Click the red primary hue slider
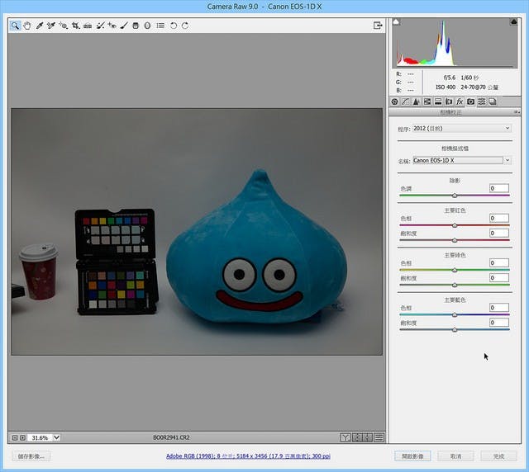The image size is (529, 472). tap(455, 225)
